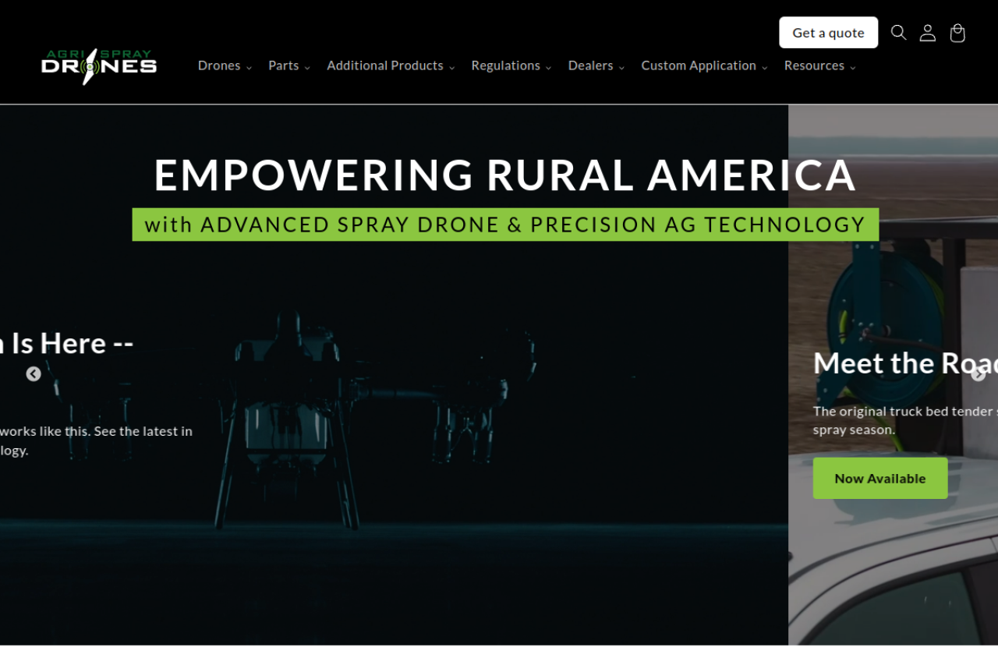Open the Resources menu
This screenshot has width=998, height=665.
(x=819, y=66)
